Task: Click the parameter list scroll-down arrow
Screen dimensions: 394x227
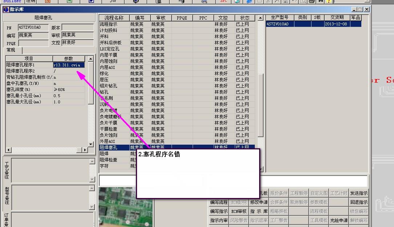Action: tap(91, 144)
